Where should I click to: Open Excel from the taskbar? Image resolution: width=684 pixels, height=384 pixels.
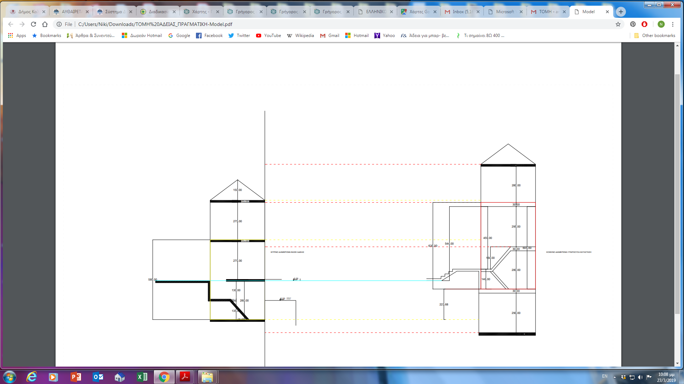(x=142, y=377)
